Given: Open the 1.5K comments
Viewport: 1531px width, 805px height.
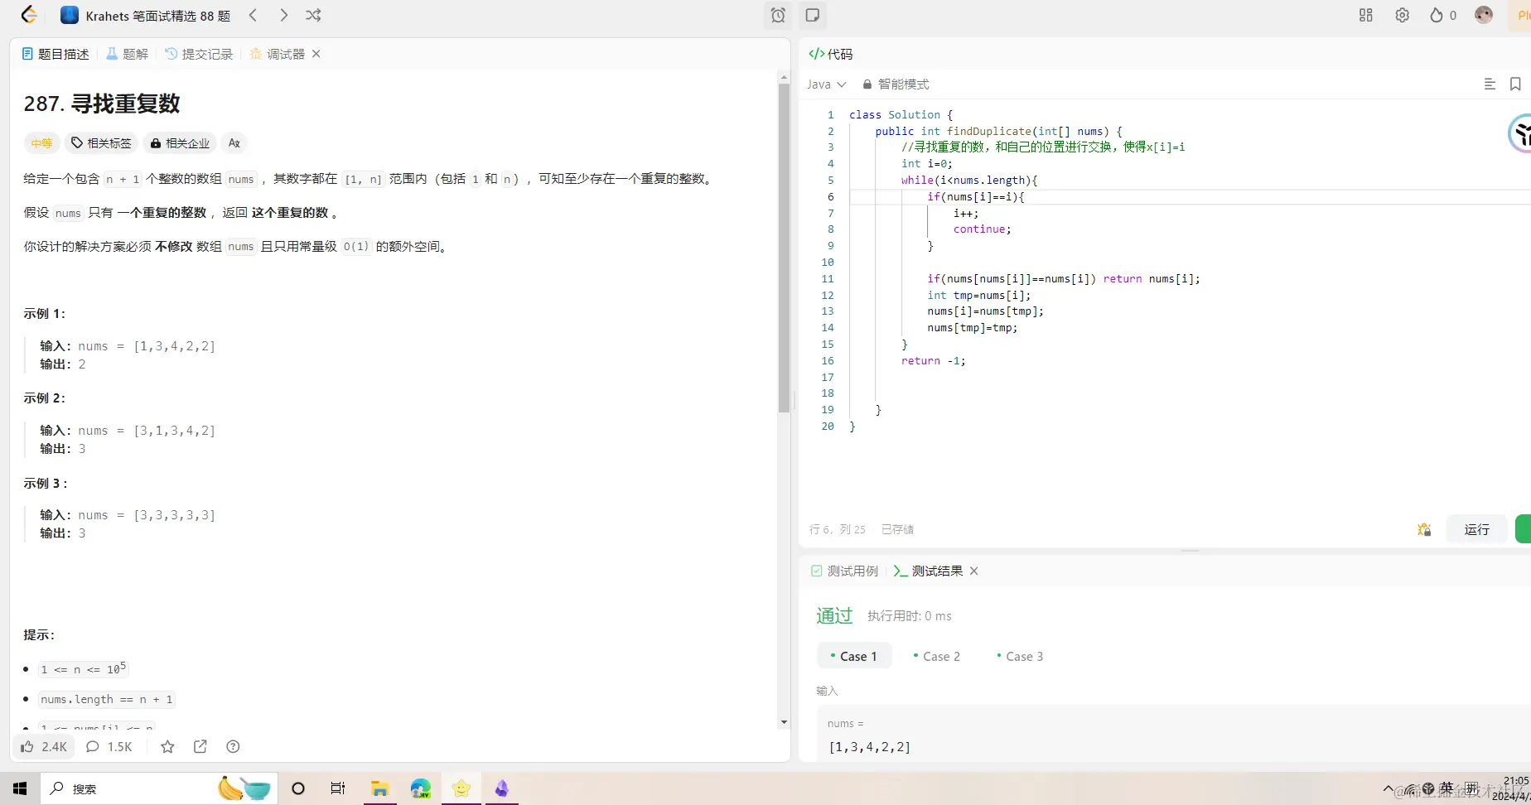Looking at the screenshot, I should point(109,747).
